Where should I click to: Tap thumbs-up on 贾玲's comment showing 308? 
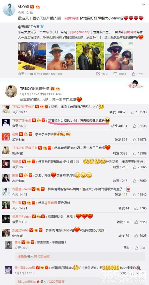click(137, 248)
